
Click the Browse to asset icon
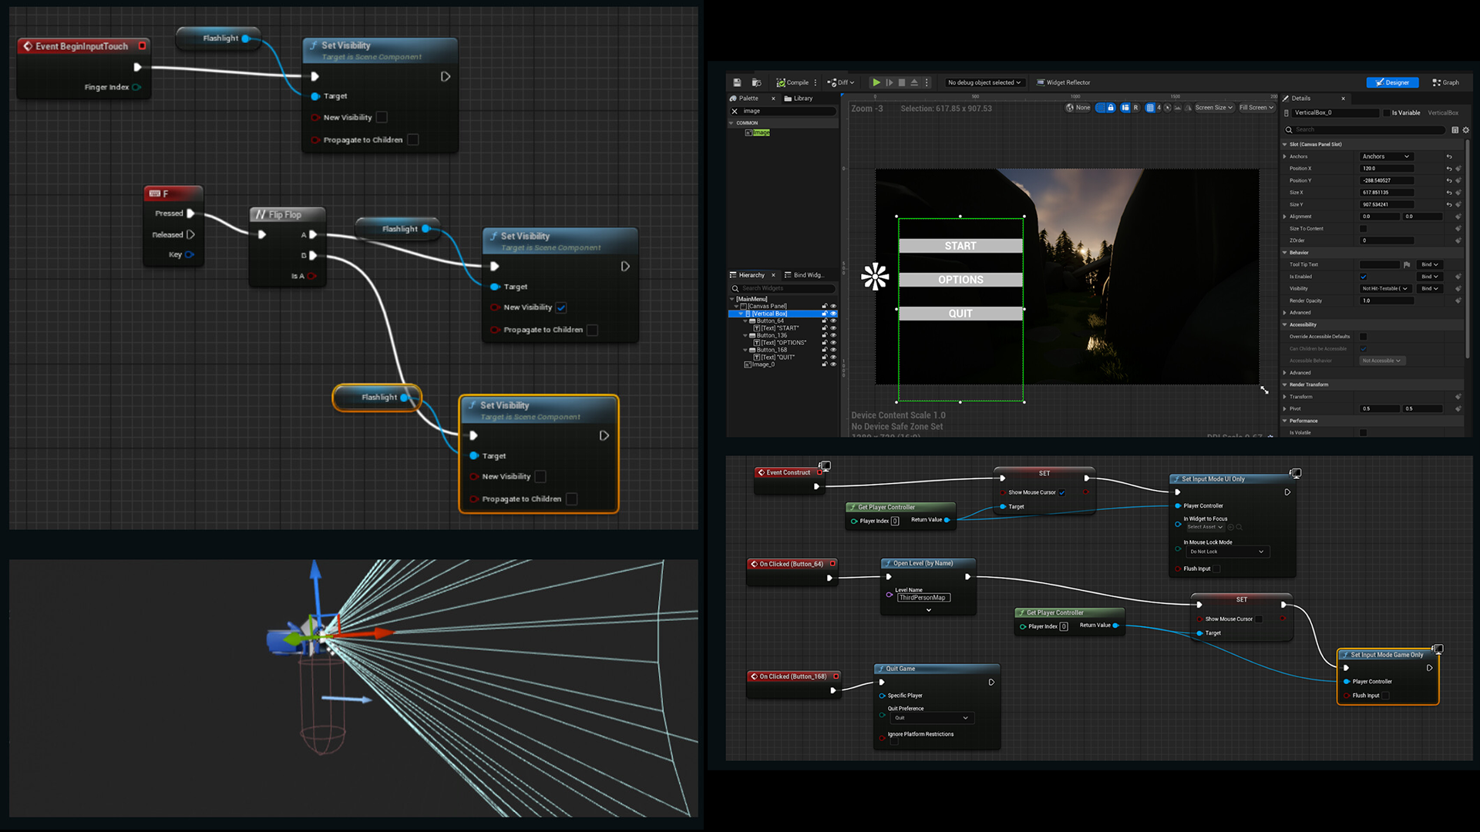[x=757, y=82]
